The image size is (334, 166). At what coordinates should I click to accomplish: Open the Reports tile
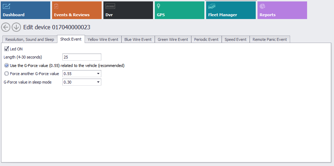(x=282, y=10)
